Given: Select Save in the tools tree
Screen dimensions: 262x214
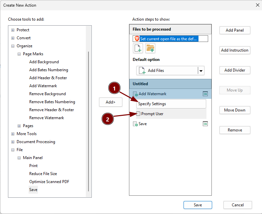Looking at the screenshot, I should coord(33,190).
